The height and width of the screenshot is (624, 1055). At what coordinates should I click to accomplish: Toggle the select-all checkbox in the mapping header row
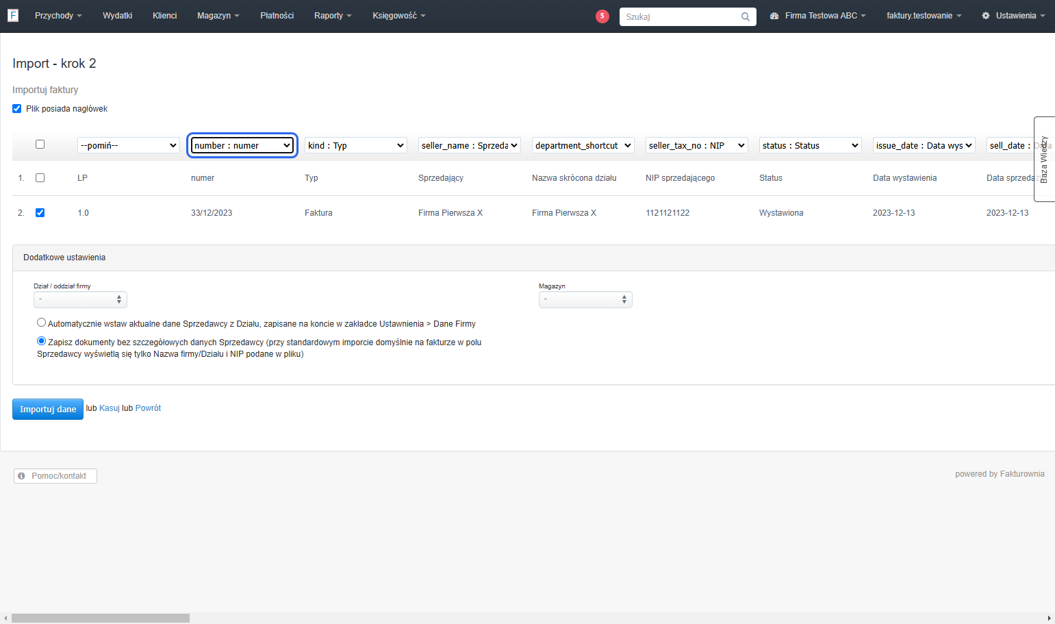coord(40,145)
